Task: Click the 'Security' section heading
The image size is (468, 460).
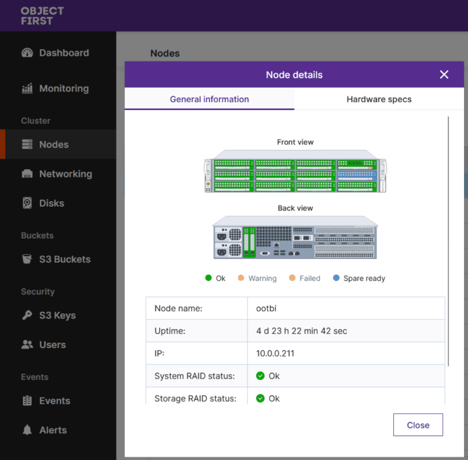Action: point(37,292)
